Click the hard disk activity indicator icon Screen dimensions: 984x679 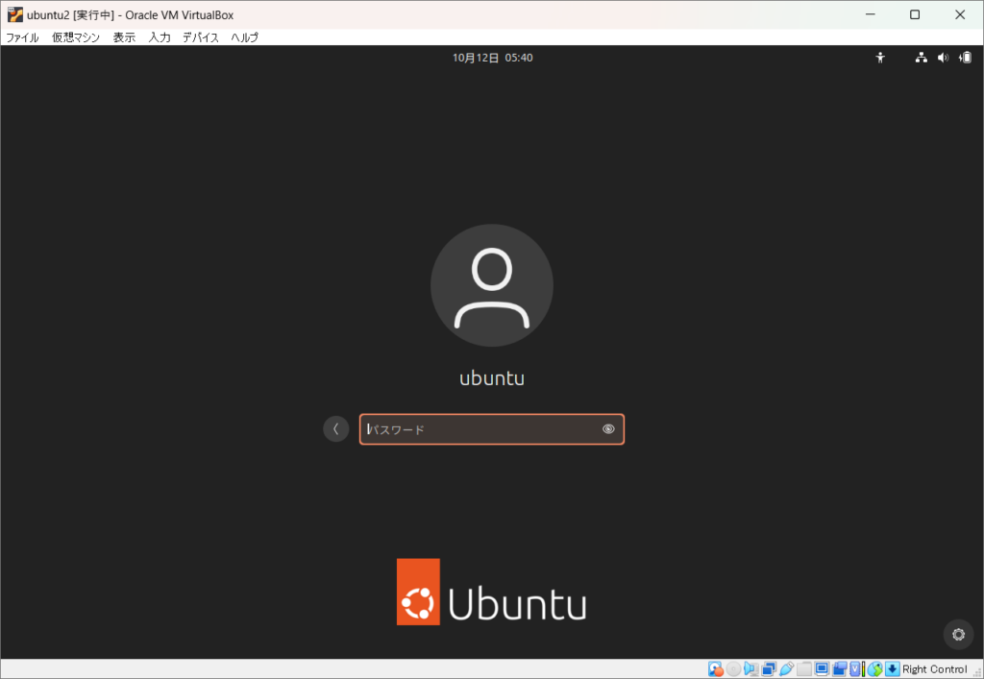pos(715,669)
